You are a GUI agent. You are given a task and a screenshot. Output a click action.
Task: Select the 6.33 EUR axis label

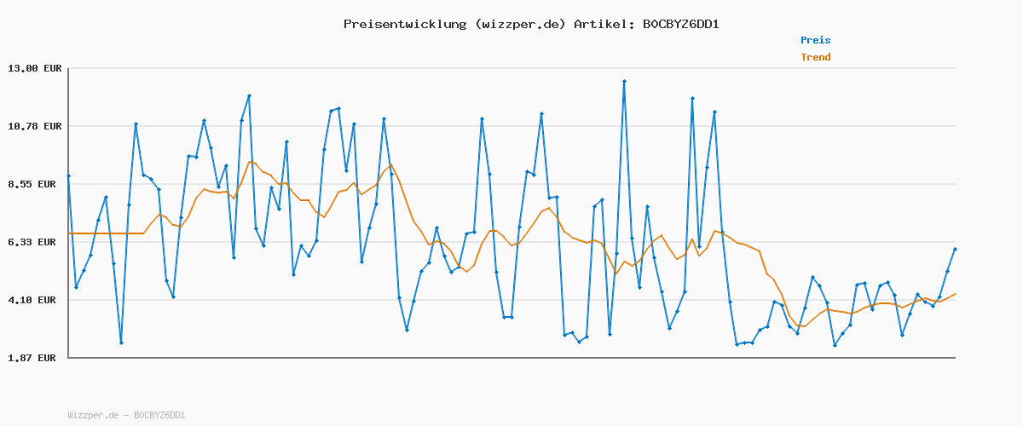(x=35, y=242)
